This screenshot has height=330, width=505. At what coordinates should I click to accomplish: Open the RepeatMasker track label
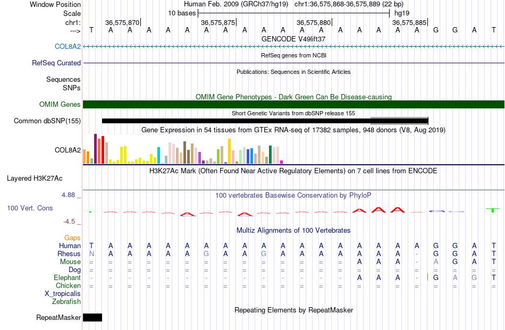[58, 317]
